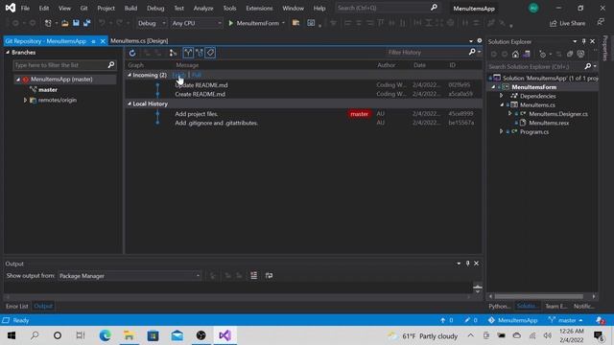This screenshot has width=614, height=345.
Task: Open the File menu
Action: (25, 8)
